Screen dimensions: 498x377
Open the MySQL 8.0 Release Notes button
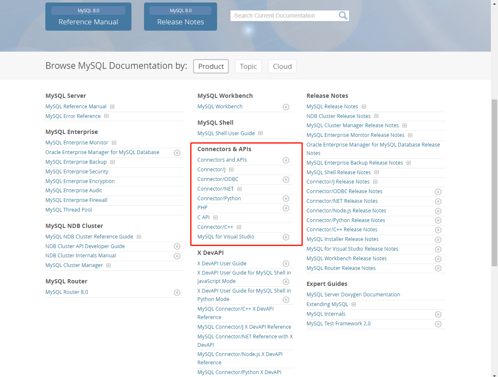180,16
